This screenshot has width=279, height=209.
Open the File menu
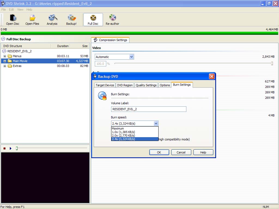(x=4, y=10)
